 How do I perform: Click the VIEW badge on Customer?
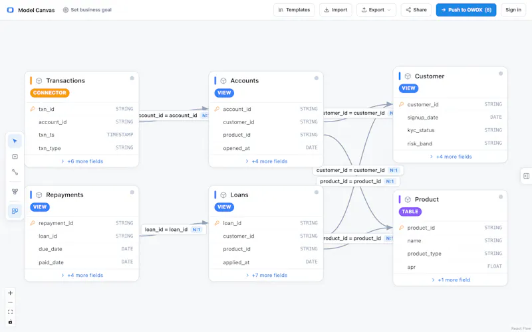tap(408, 88)
